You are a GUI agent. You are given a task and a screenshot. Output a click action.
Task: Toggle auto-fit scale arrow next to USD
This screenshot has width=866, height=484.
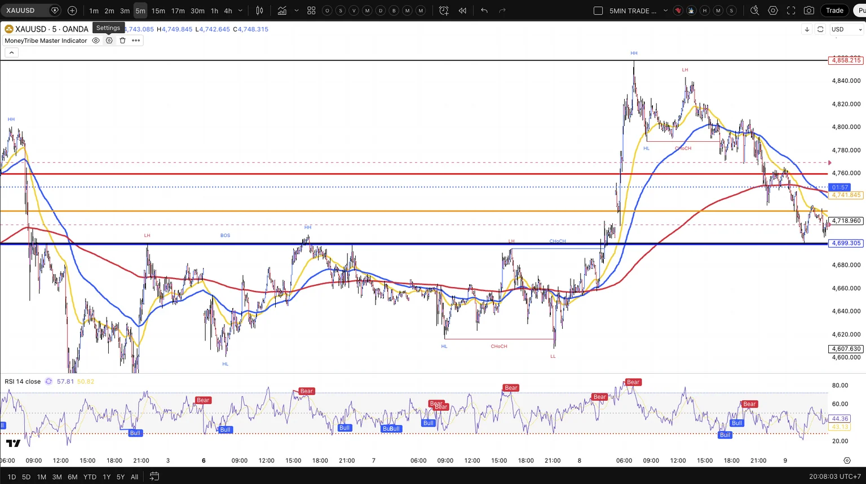(x=807, y=29)
